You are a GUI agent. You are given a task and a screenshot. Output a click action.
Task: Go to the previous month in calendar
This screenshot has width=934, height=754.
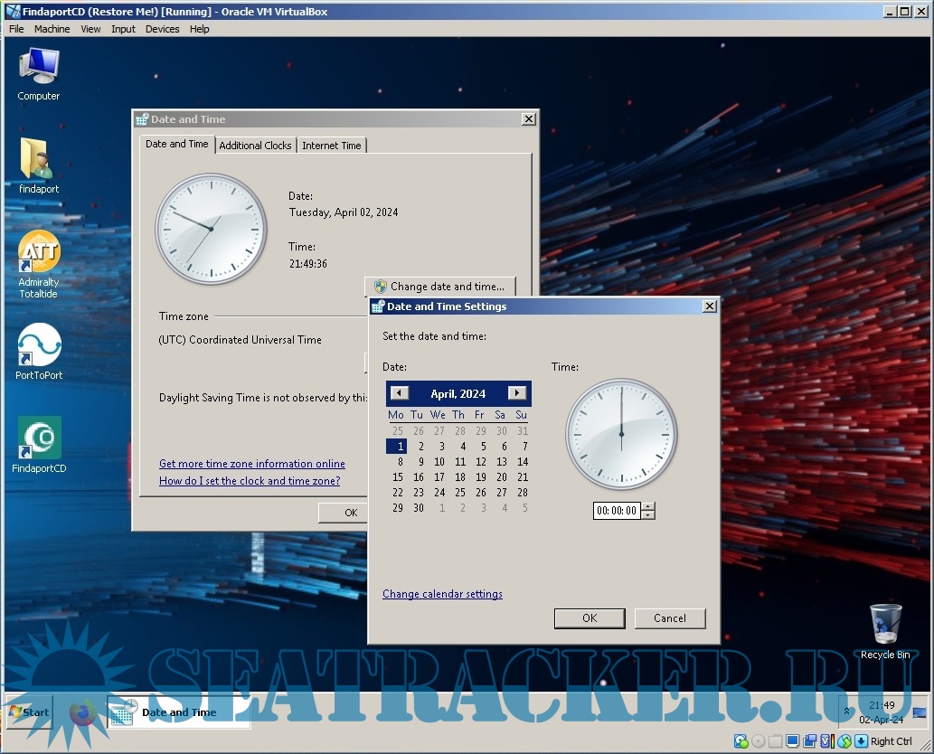click(400, 393)
